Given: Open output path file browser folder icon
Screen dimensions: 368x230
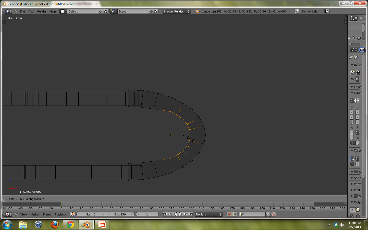Looking at the screenshot, I should (x=358, y=210).
